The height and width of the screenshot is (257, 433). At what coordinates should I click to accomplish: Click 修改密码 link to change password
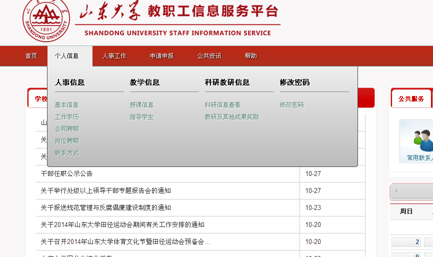291,105
